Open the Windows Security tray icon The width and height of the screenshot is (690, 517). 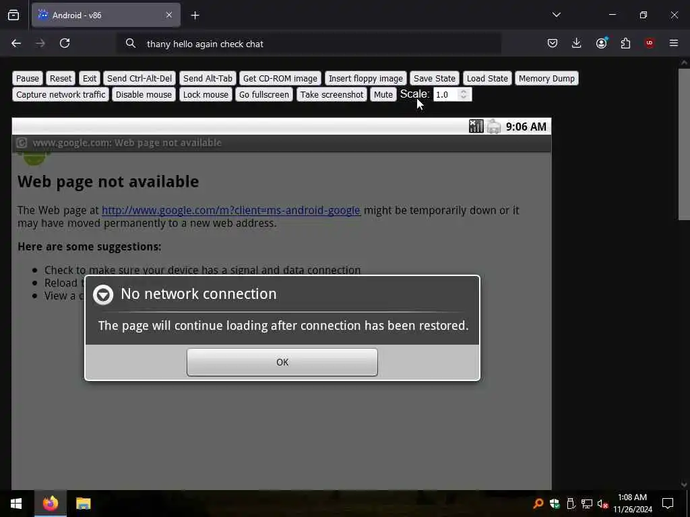click(555, 504)
